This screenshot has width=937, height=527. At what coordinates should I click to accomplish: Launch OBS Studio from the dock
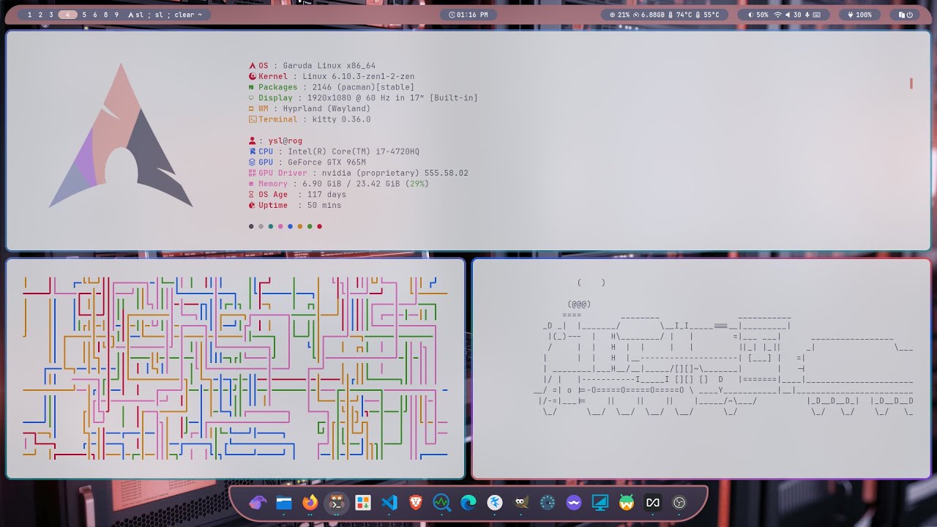679,503
